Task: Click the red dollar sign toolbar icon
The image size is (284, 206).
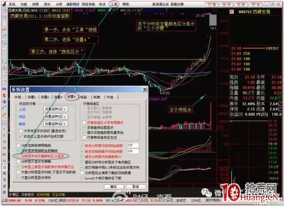Action: [x=4, y=95]
